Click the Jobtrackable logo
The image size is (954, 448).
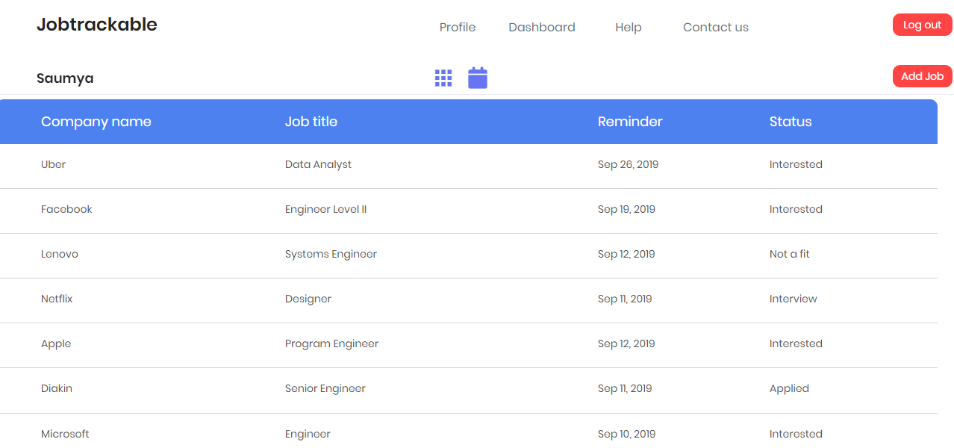[x=97, y=25]
